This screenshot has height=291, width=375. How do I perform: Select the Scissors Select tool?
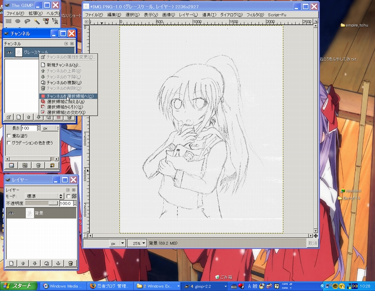pos(55,21)
